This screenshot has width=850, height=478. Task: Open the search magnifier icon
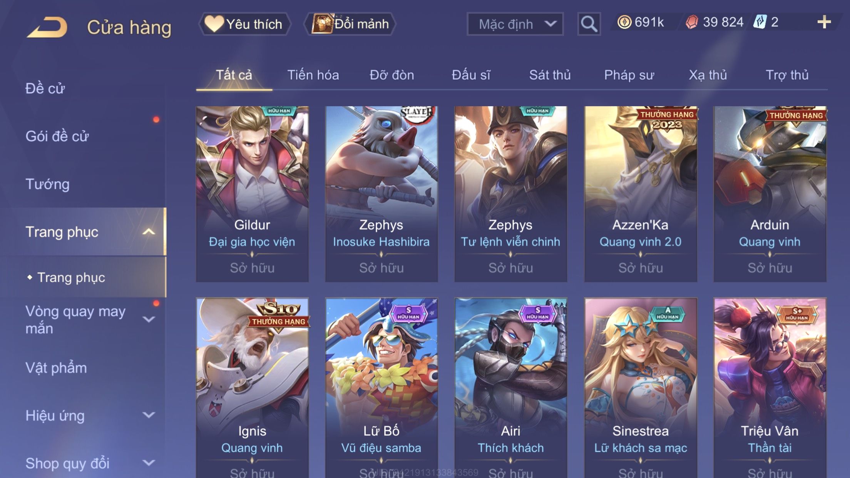[x=589, y=24]
